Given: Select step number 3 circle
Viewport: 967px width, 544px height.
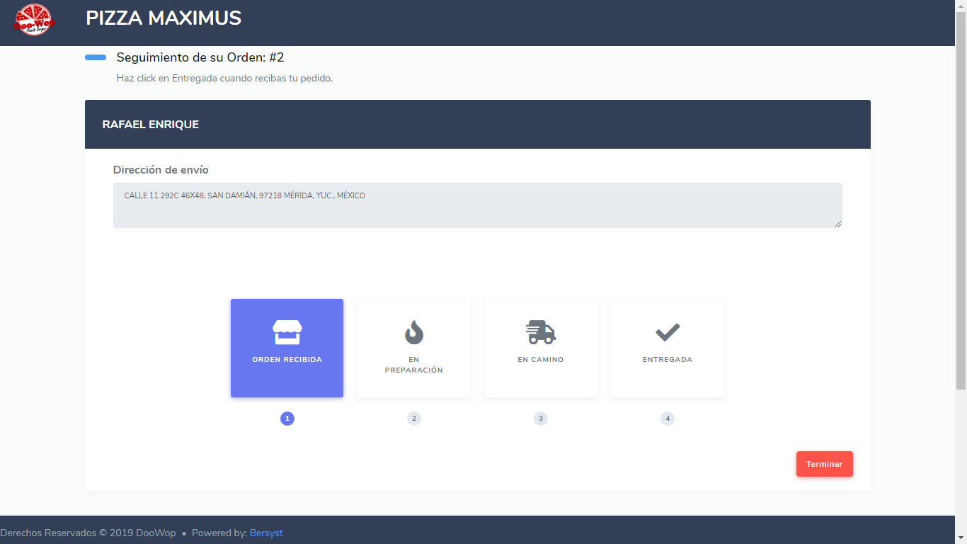Looking at the screenshot, I should click(541, 419).
